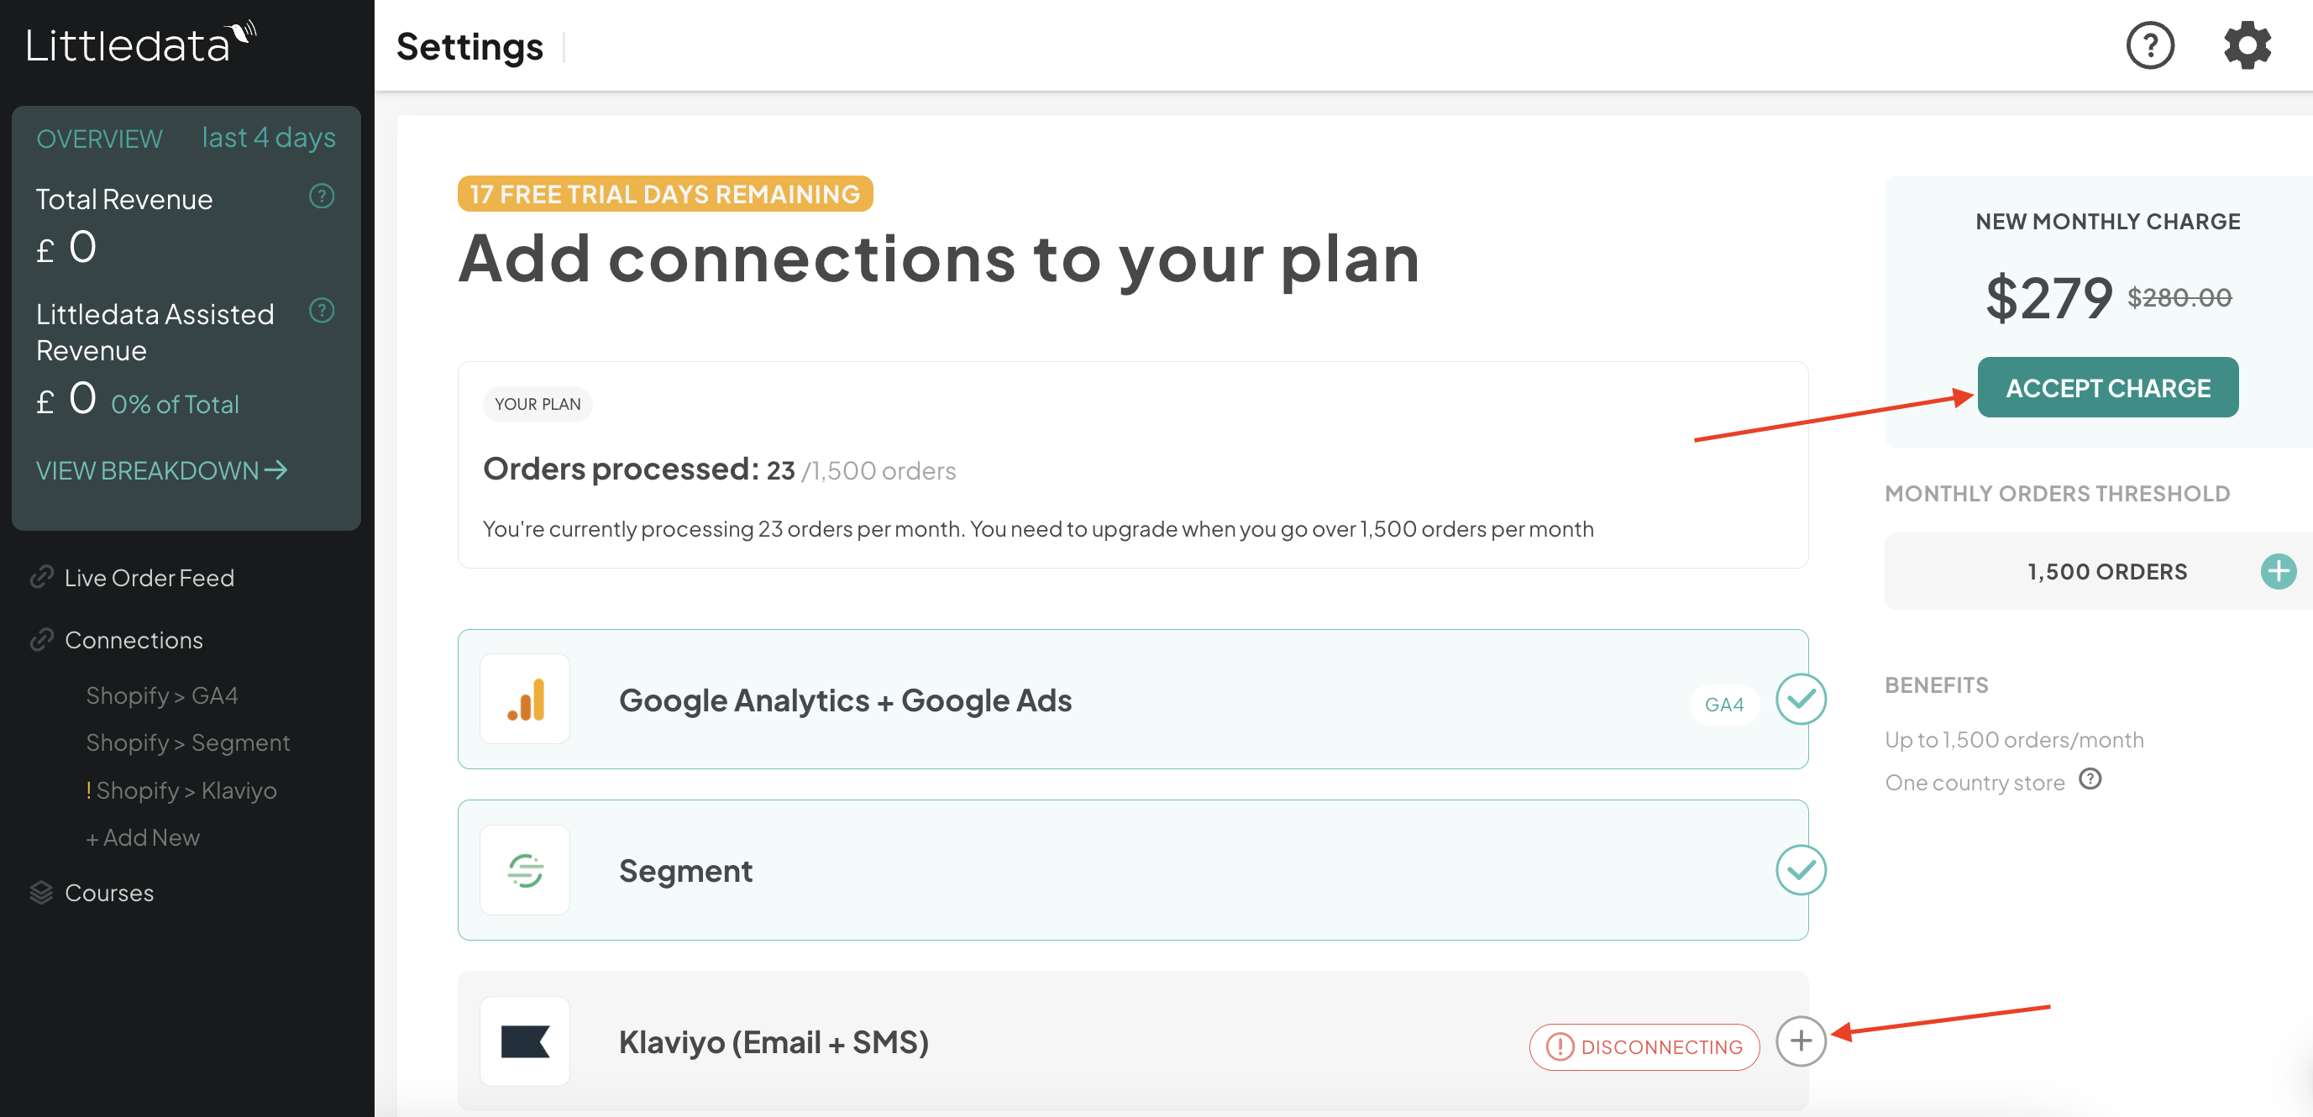Increase the 1,500 orders threshold

(2278, 571)
